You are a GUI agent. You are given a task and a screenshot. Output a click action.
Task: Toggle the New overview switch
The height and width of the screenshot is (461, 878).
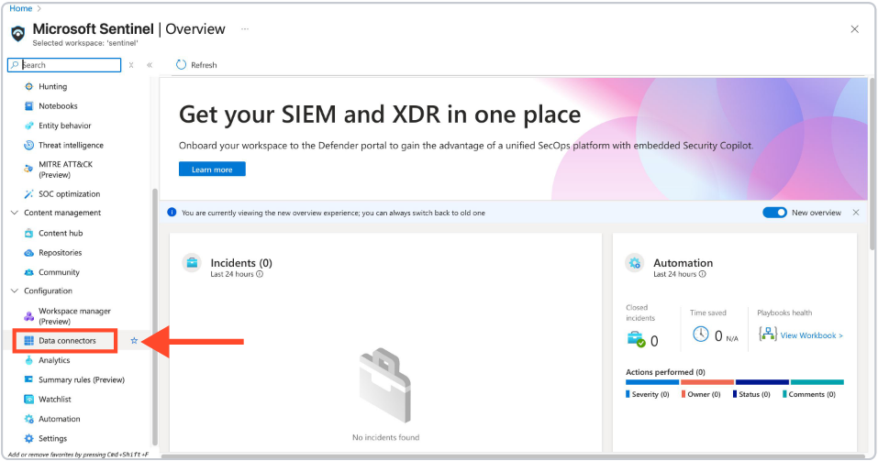774,213
